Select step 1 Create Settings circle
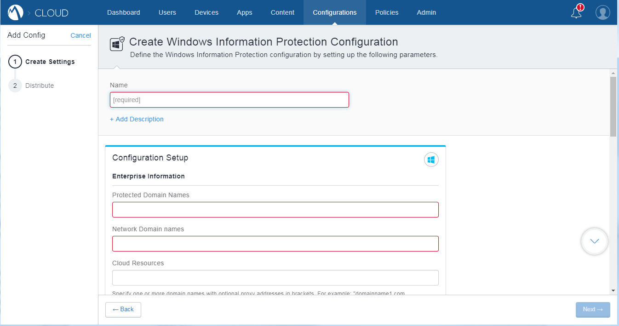 click(x=15, y=62)
